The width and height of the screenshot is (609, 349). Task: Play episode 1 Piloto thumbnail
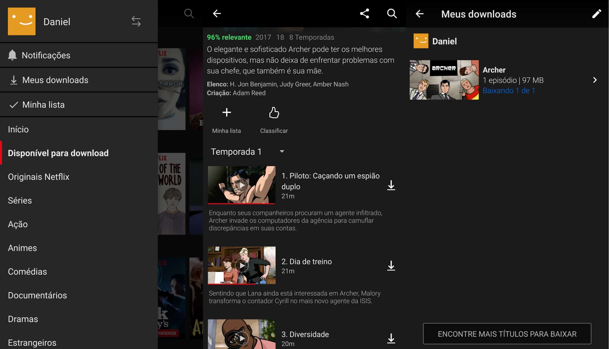242,185
